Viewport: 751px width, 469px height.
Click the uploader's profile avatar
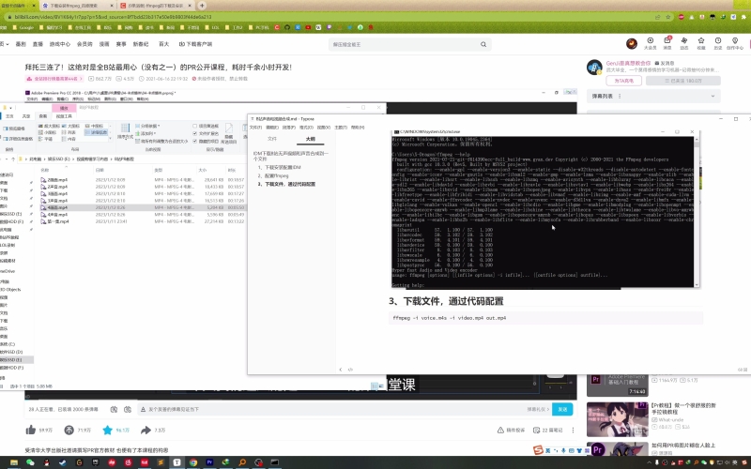coord(593,67)
